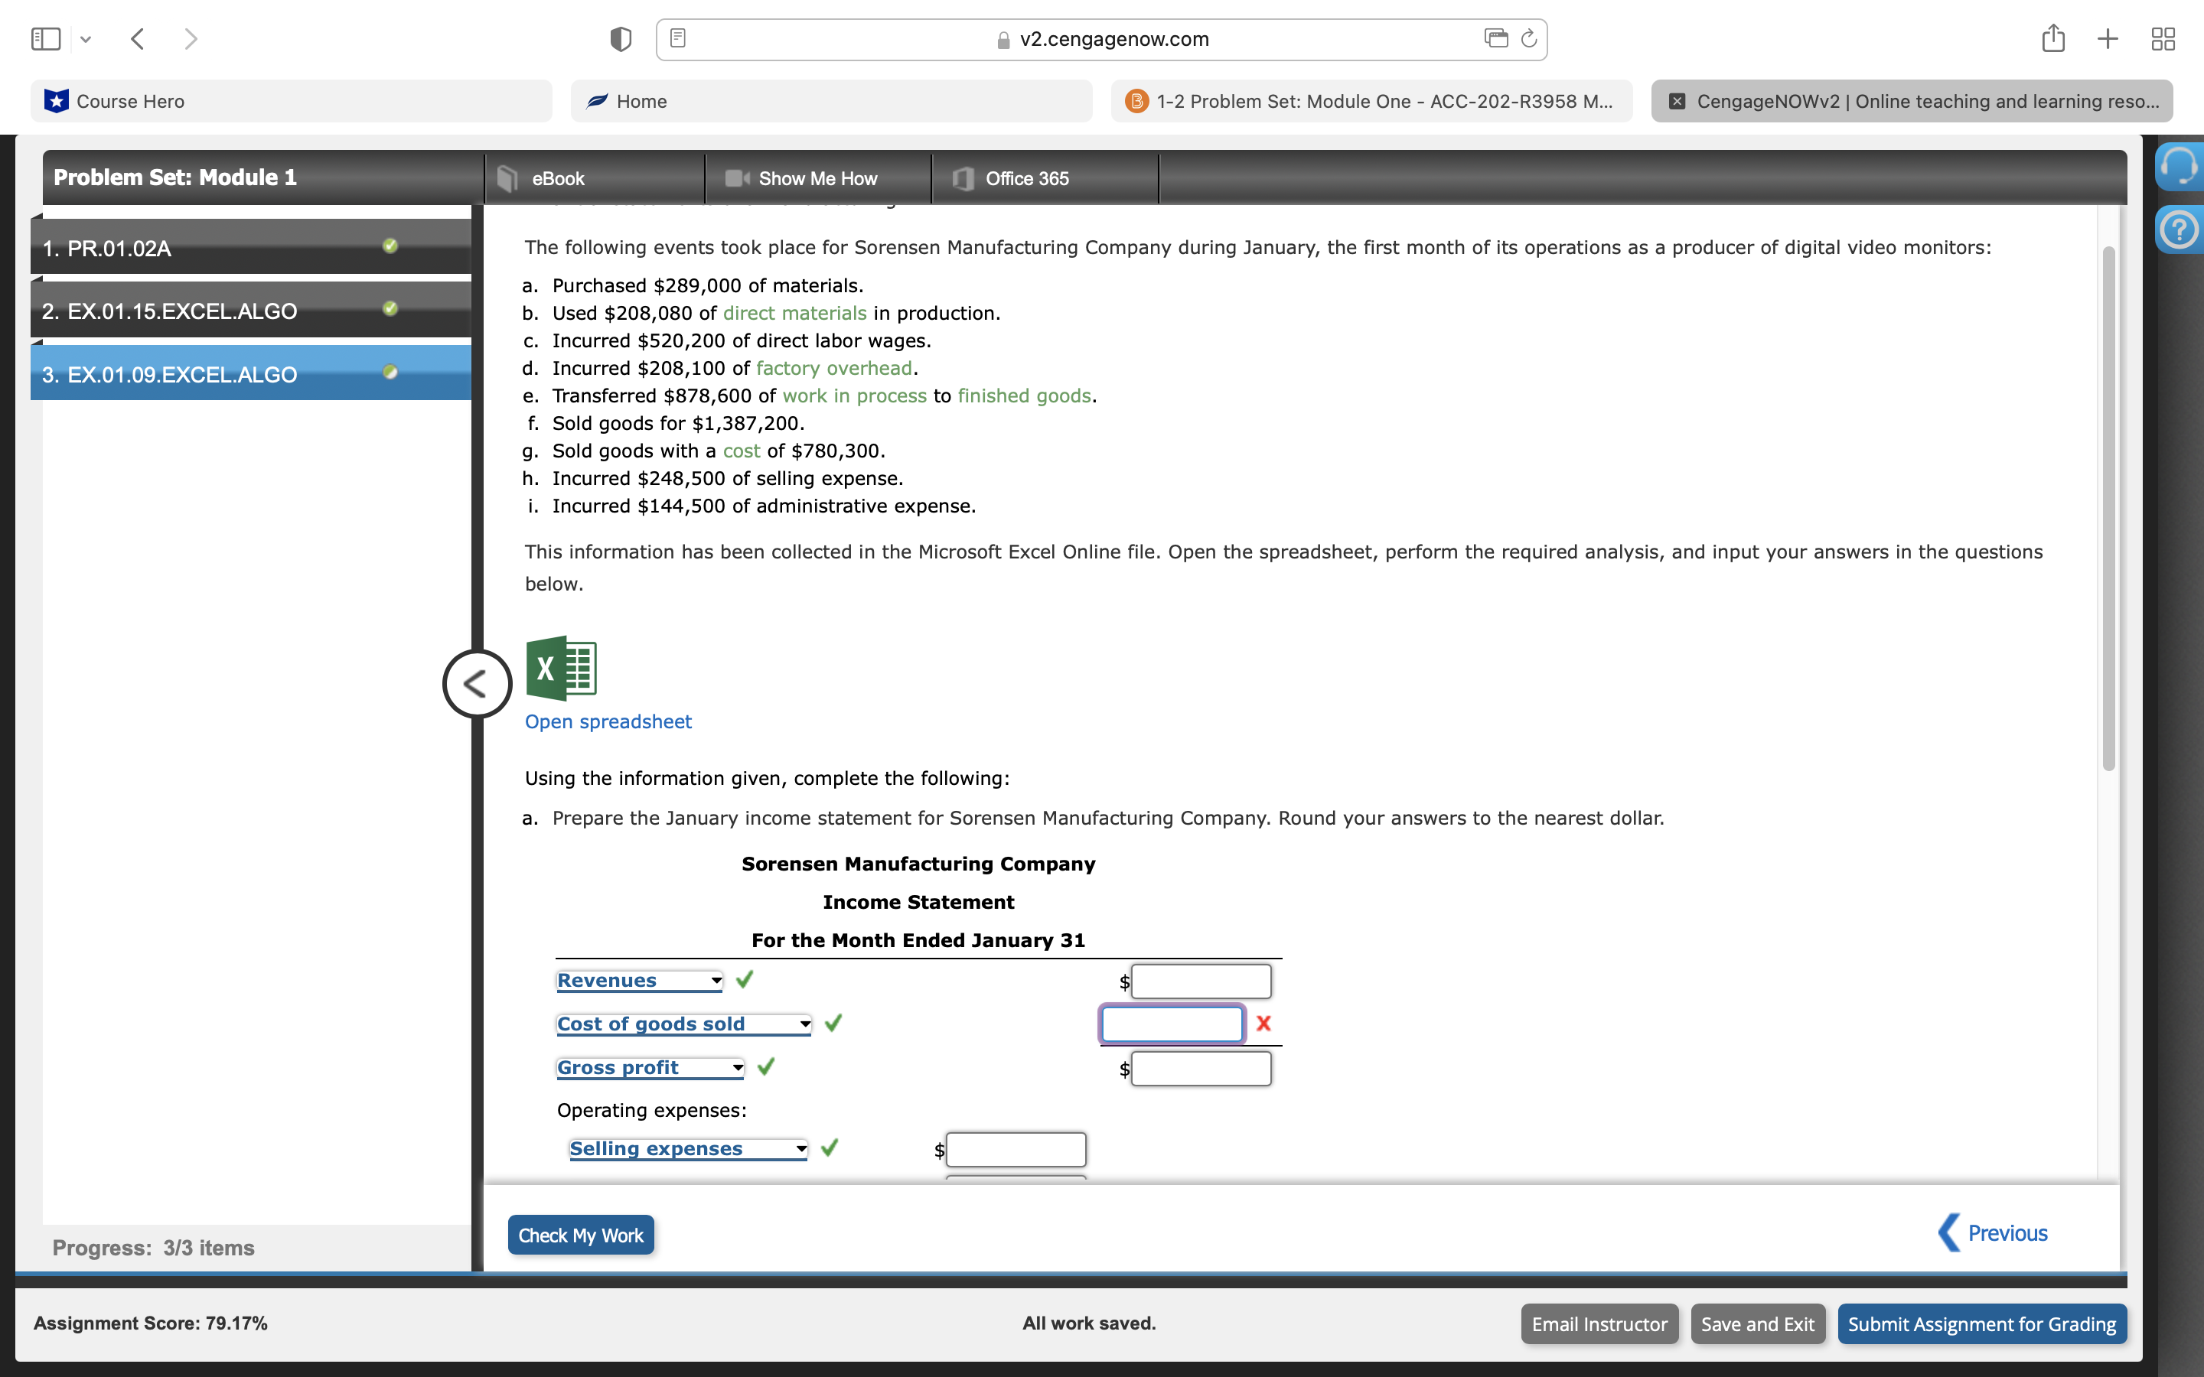The image size is (2204, 1377).
Task: Click Submit Assignment for Grading
Action: (x=1981, y=1324)
